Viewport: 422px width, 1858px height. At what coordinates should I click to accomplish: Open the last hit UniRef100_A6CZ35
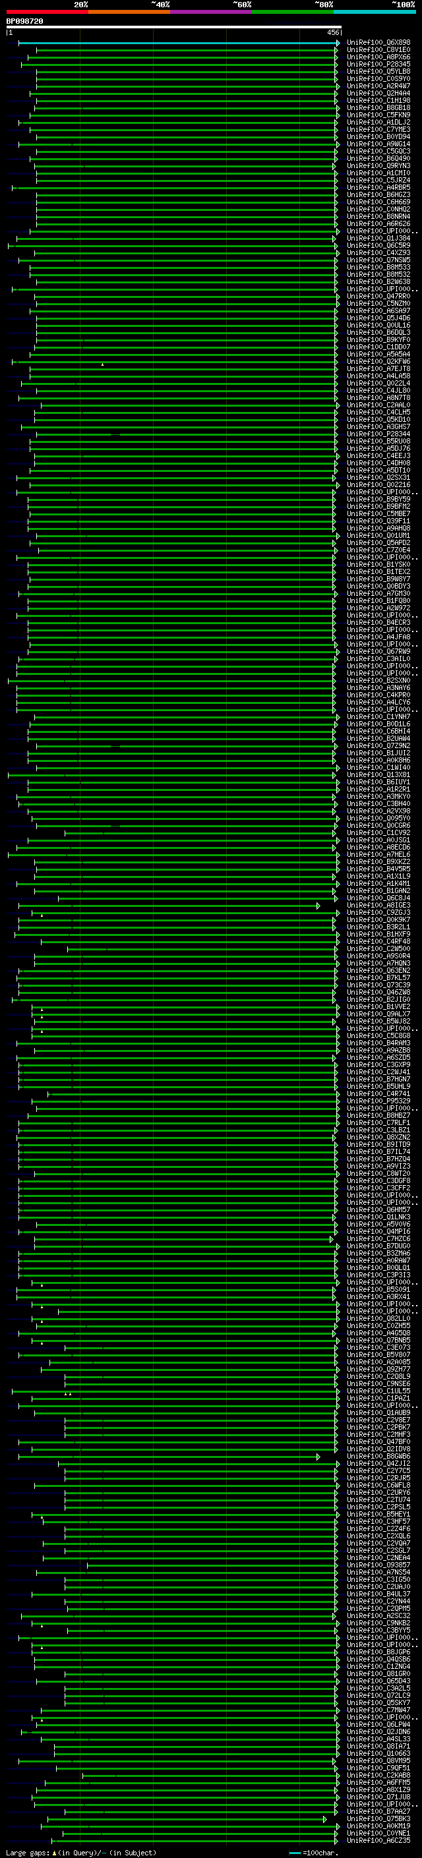pyautogui.click(x=378, y=1840)
